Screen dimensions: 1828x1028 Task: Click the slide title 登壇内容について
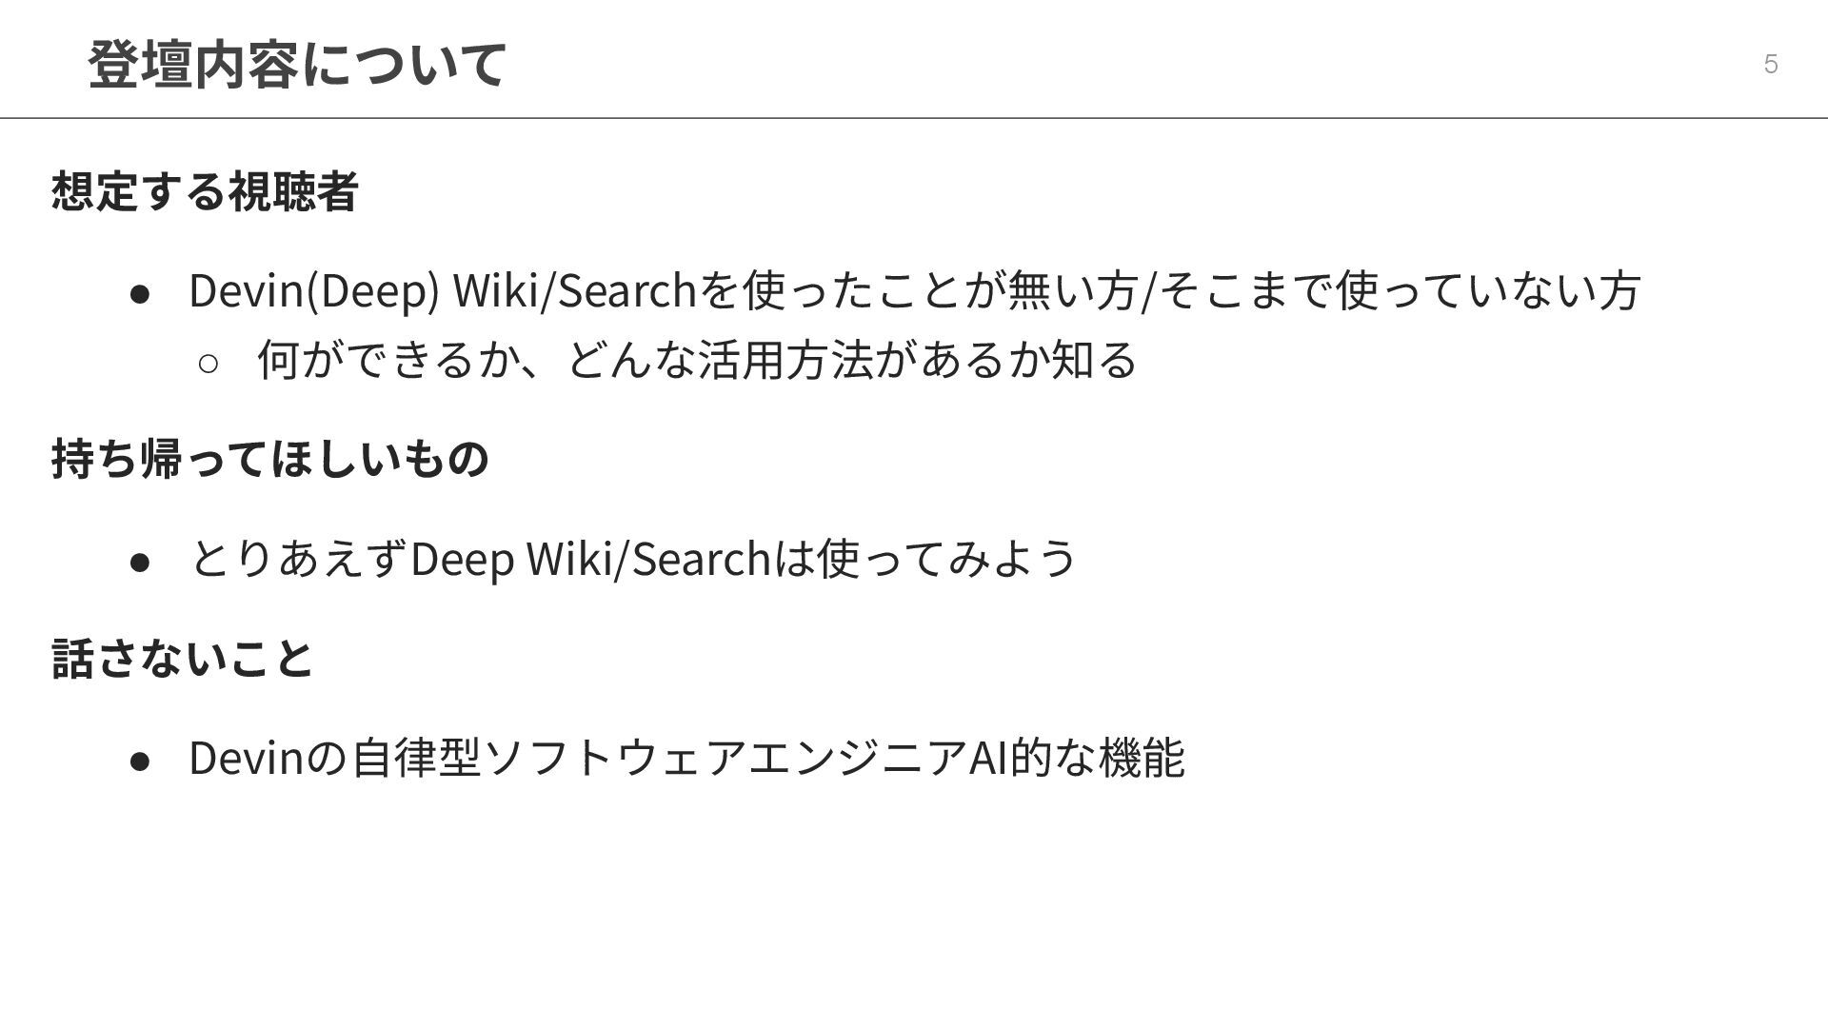297,65
